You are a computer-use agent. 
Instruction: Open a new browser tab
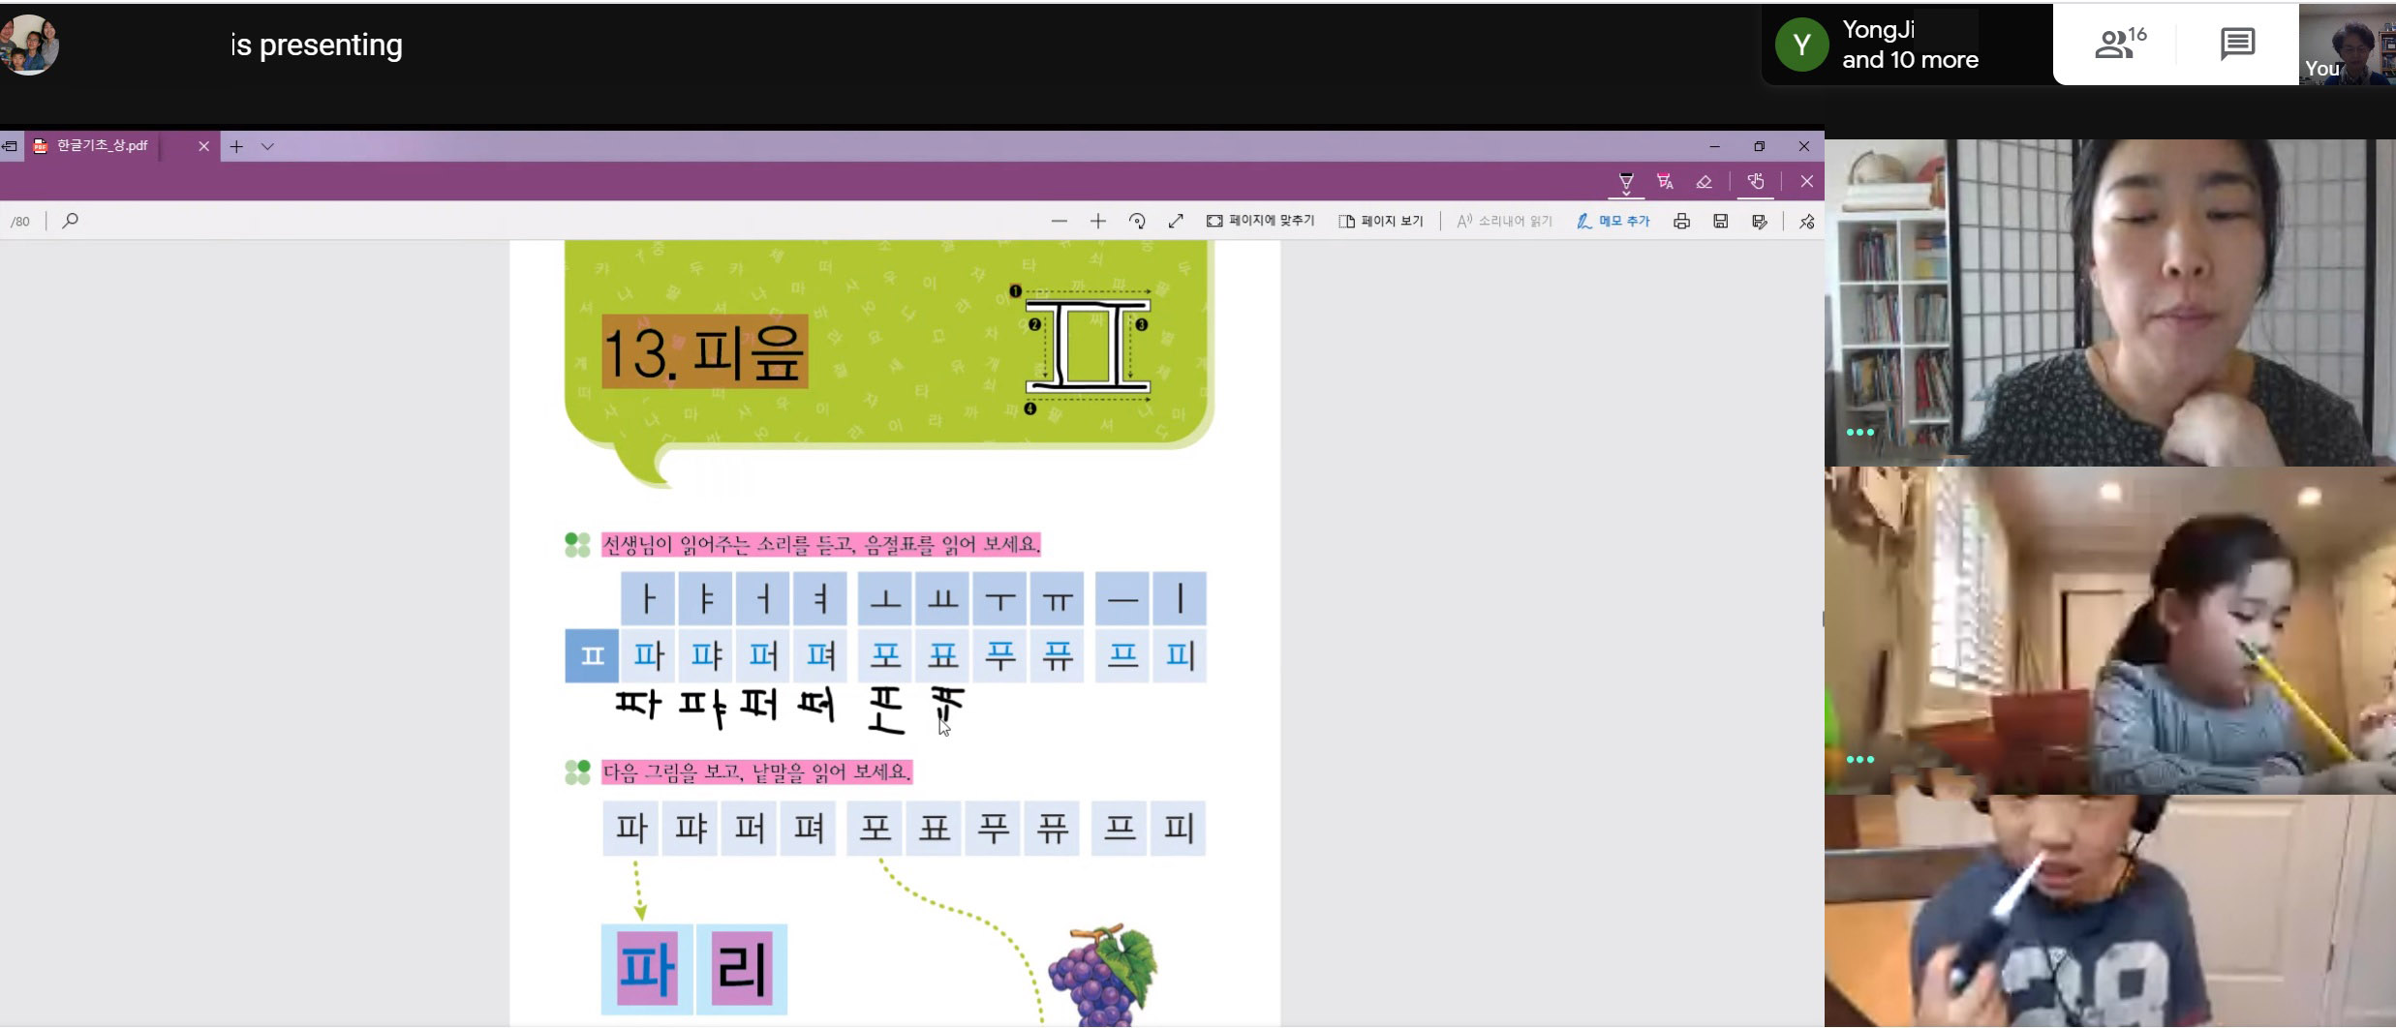tap(236, 146)
